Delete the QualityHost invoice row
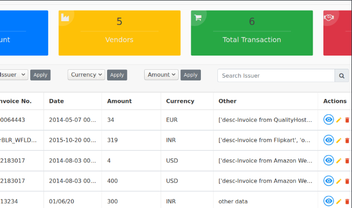This screenshot has width=352, height=208. [x=347, y=120]
